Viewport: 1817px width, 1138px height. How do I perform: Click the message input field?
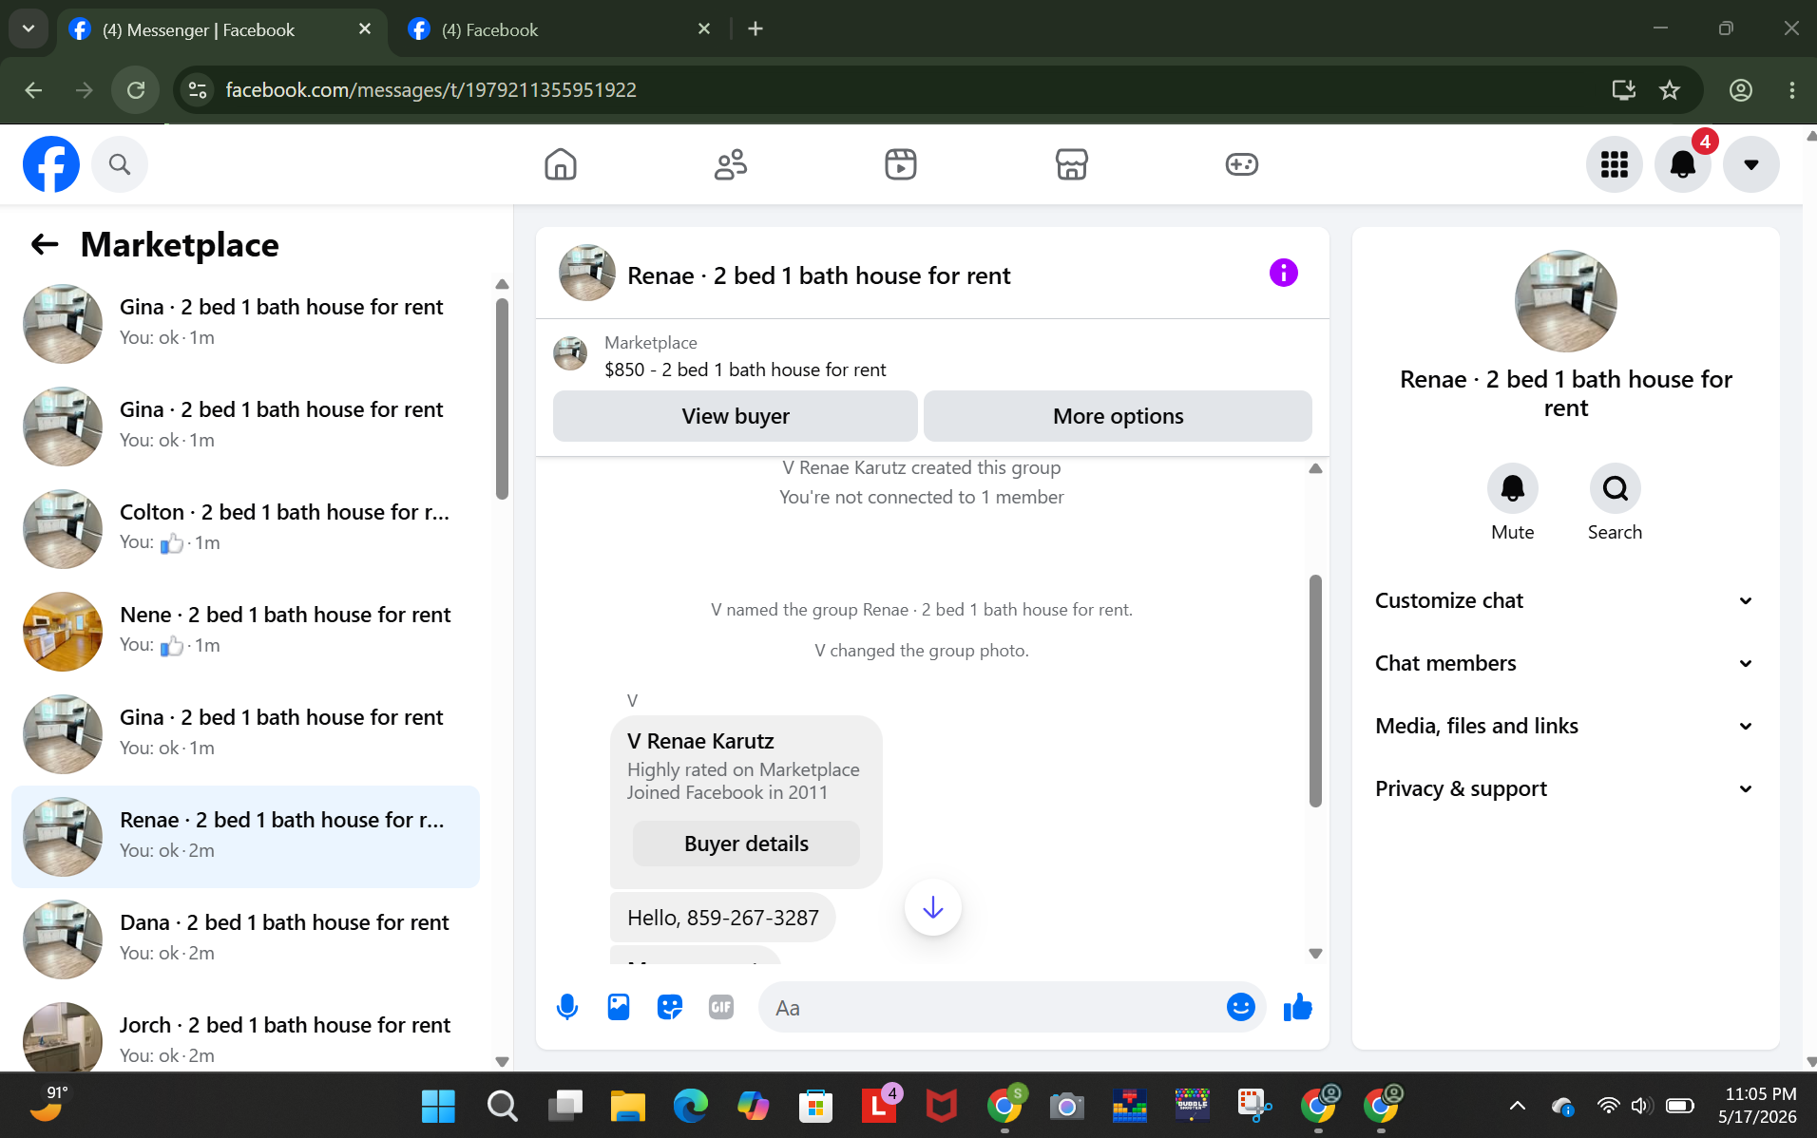point(993,1007)
